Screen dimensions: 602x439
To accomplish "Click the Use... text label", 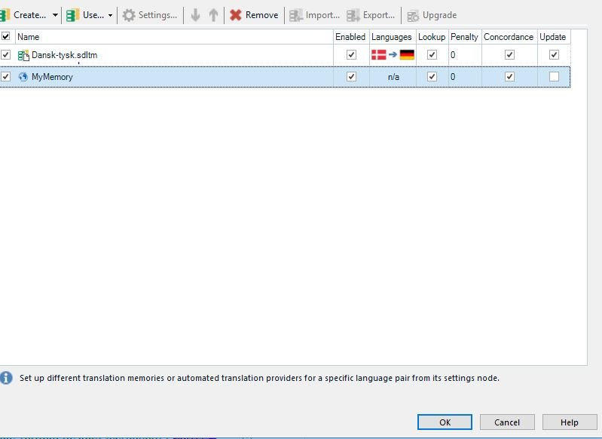I will point(93,15).
